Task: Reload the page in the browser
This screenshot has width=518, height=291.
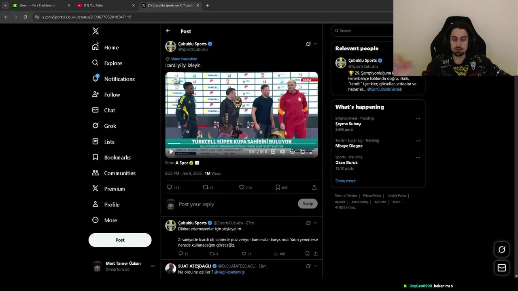Action: coord(25,17)
